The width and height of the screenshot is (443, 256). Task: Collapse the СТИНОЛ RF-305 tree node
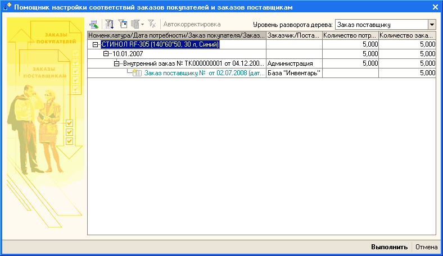(x=96, y=44)
